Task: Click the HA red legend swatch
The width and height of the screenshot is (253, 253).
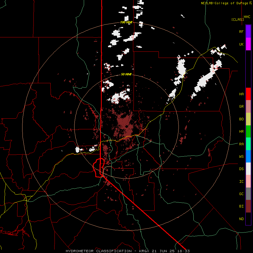Action: pos(248,94)
